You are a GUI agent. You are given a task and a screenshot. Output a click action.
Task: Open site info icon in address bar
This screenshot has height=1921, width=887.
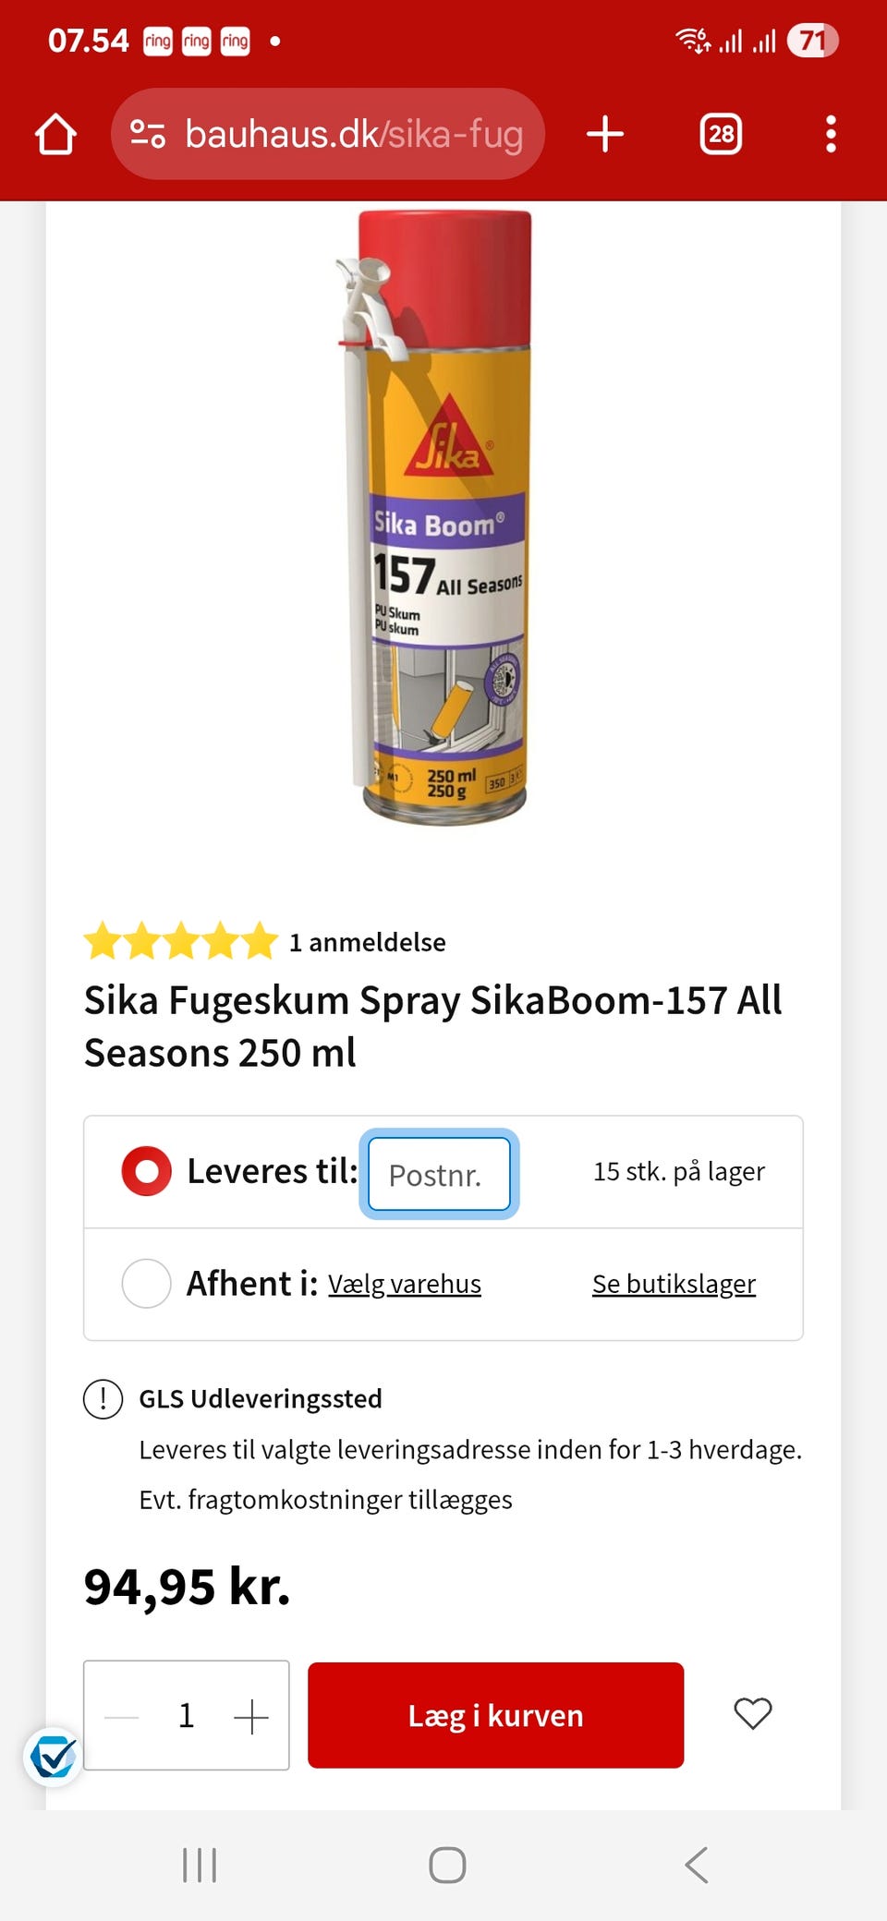pos(147,134)
